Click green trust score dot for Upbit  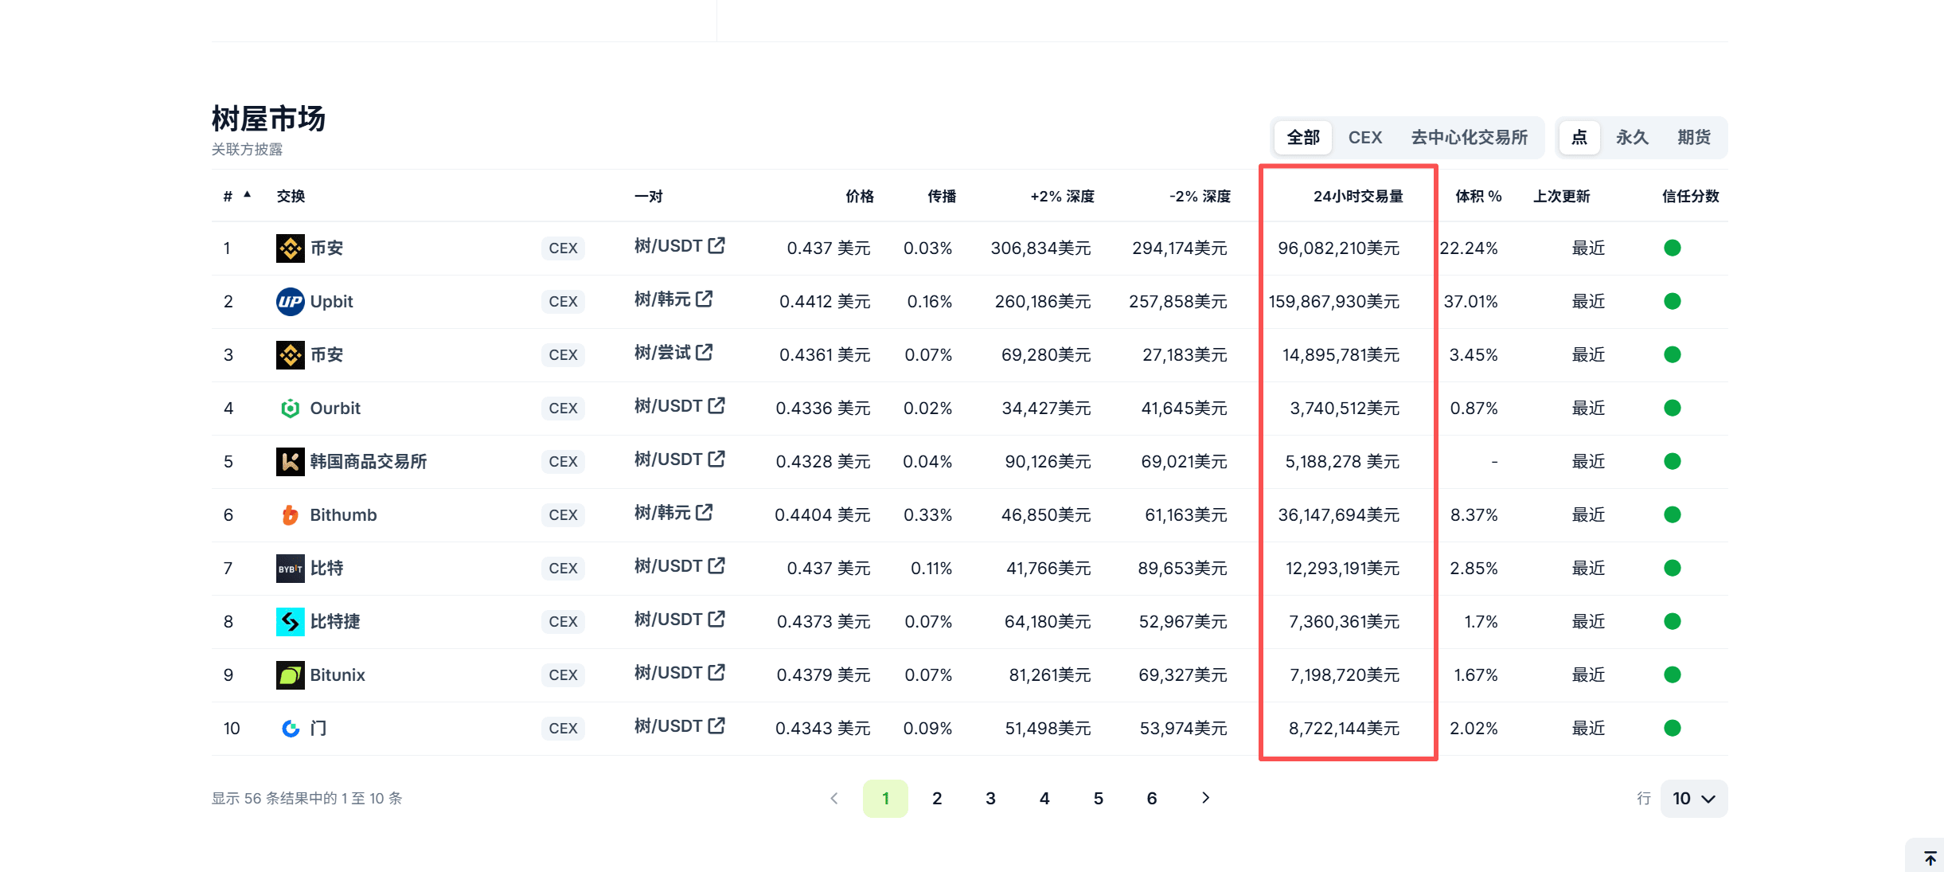(x=1672, y=302)
